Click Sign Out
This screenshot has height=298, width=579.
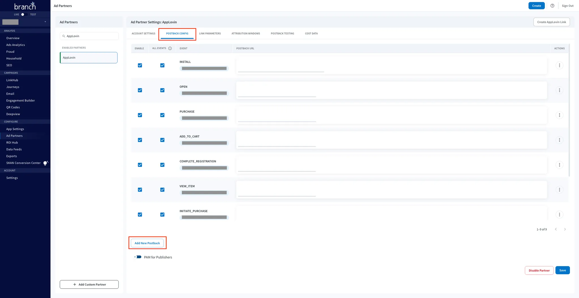click(567, 6)
